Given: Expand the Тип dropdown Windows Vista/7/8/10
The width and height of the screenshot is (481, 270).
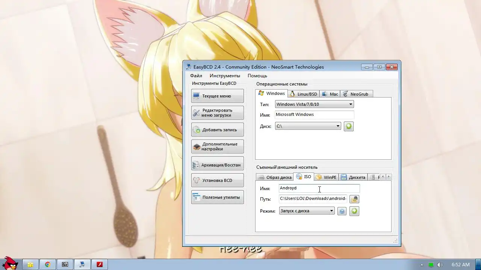Looking at the screenshot, I should point(314,104).
